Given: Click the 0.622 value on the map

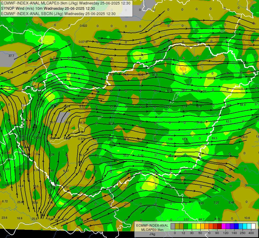Looking at the screenshot, I should [83, 26].
